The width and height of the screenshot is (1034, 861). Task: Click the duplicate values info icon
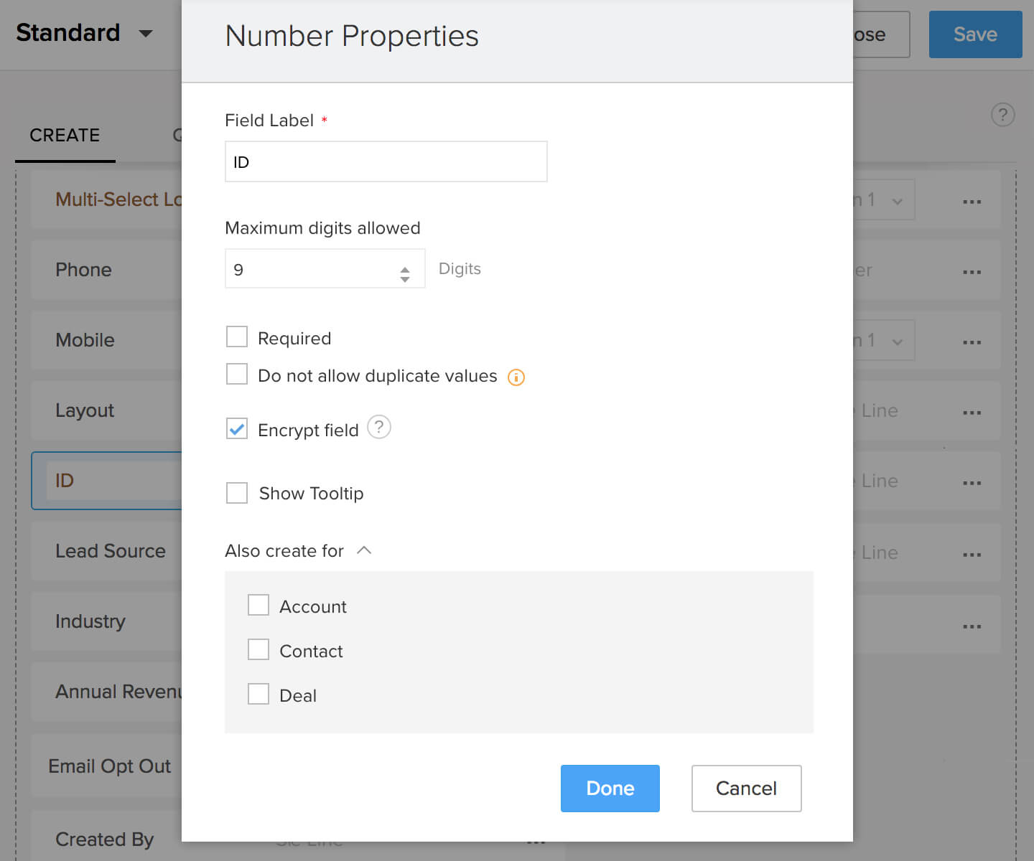(516, 377)
